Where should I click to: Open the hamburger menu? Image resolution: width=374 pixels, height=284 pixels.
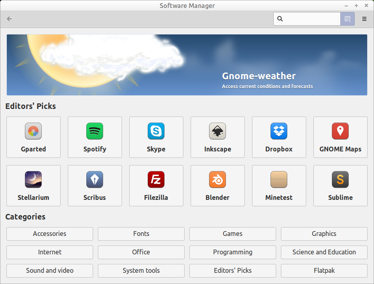coord(364,19)
